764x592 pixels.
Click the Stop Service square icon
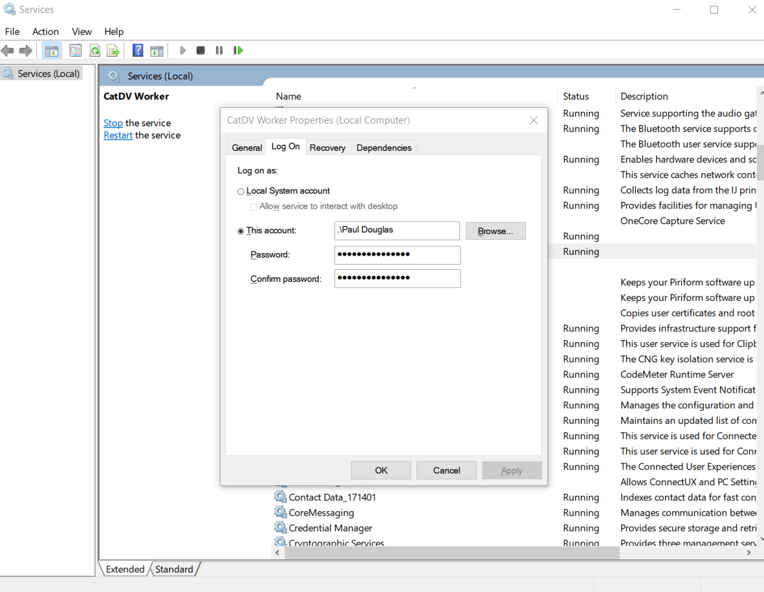point(201,50)
